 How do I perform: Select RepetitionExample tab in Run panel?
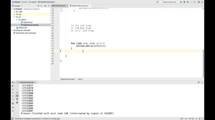click(x=27, y=82)
